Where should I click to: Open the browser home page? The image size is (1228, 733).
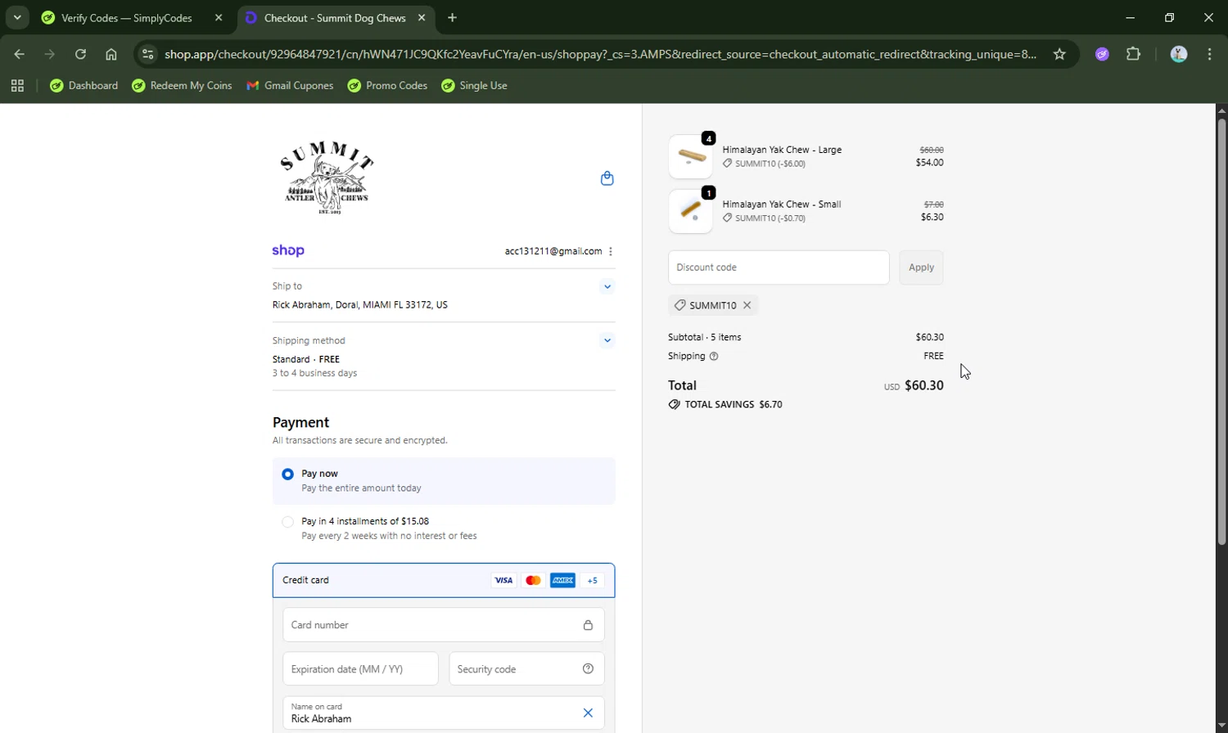point(111,54)
